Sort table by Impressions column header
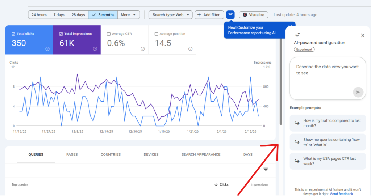The height and width of the screenshot is (196, 371). (x=259, y=185)
